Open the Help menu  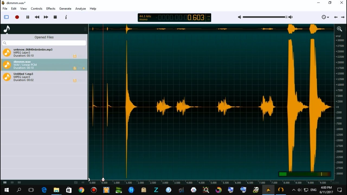click(x=93, y=9)
